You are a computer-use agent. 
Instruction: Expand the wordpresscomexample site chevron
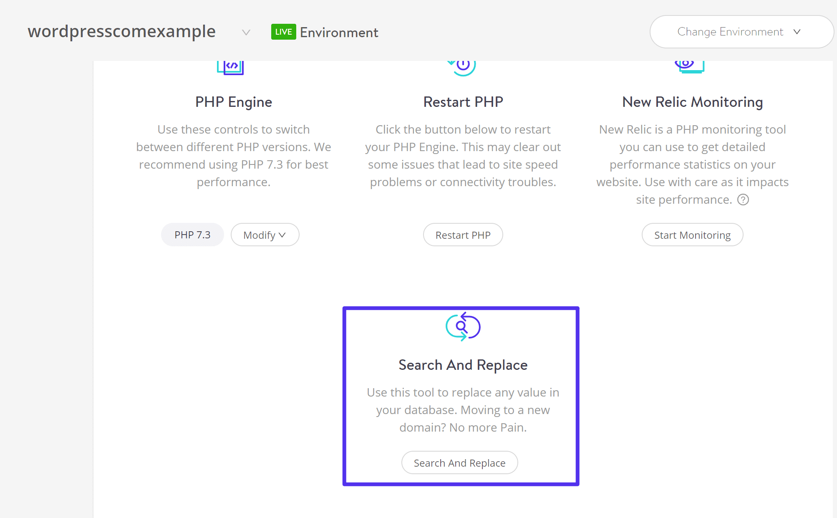[x=246, y=32]
